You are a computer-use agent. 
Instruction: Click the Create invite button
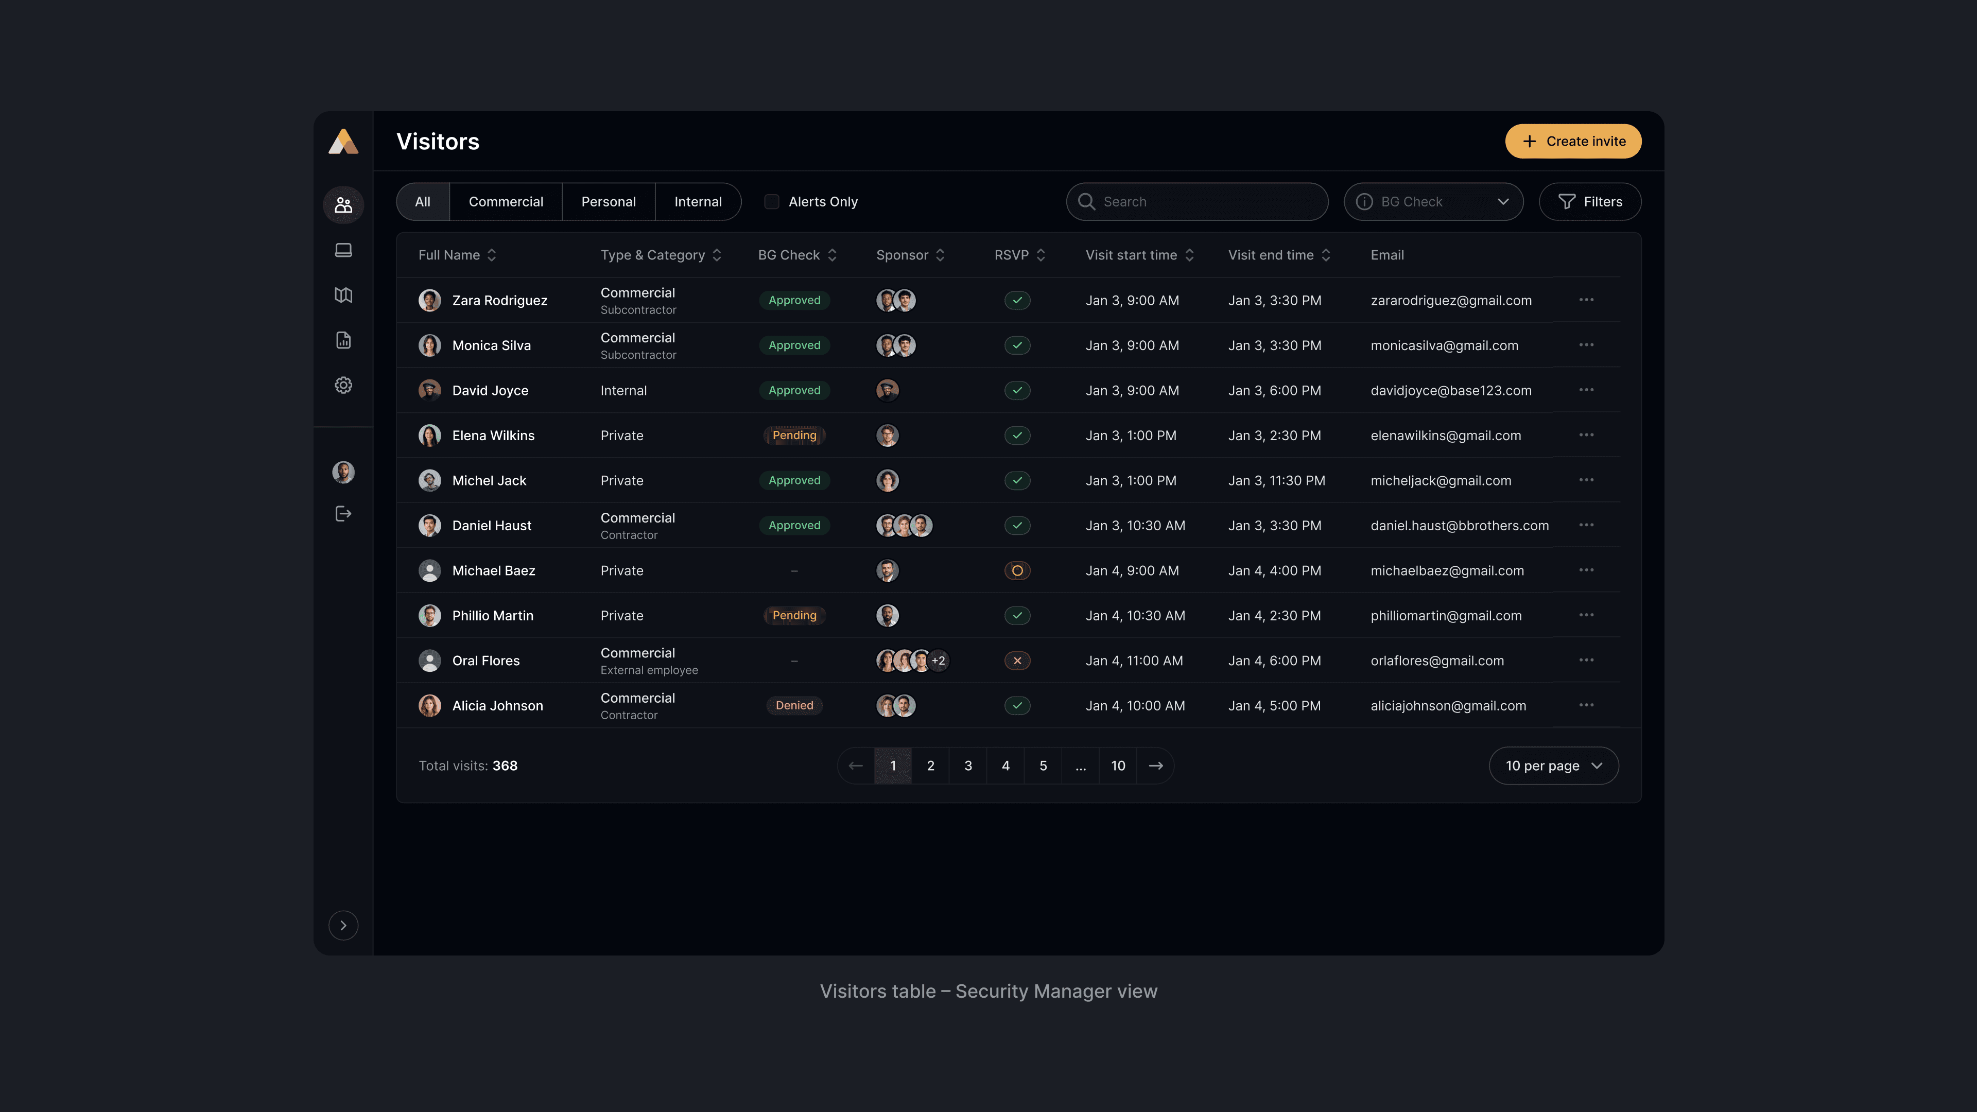(1572, 141)
